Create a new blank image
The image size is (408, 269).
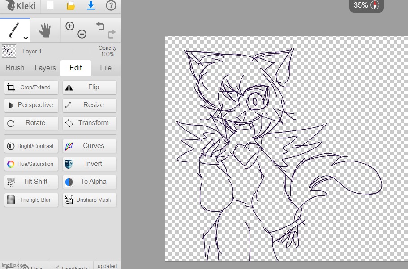tap(50, 6)
